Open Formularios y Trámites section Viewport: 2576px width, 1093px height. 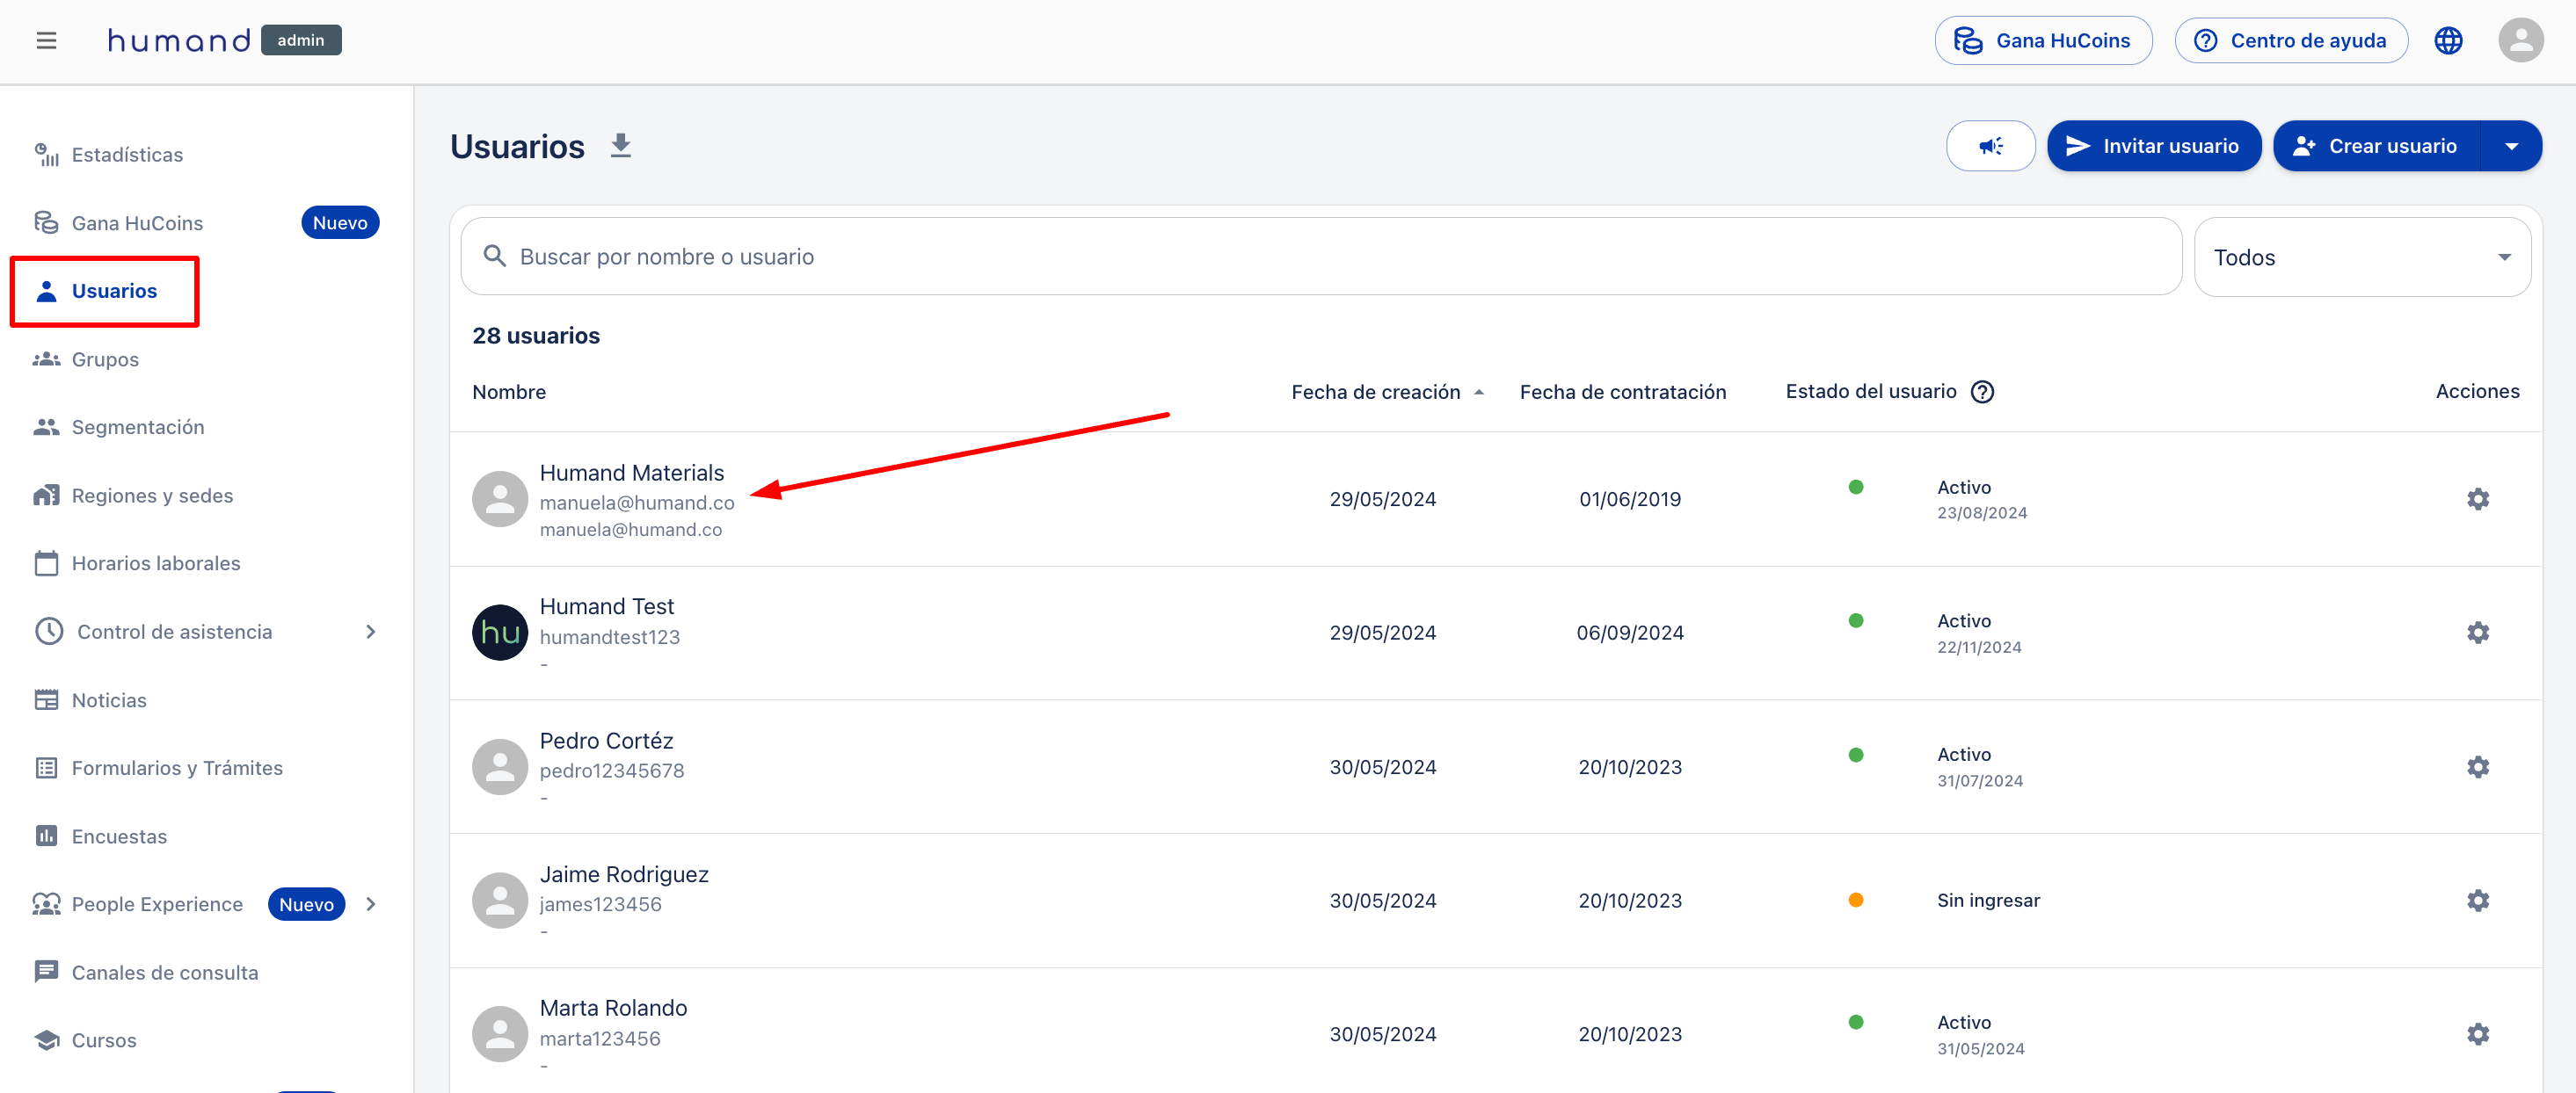coord(177,768)
